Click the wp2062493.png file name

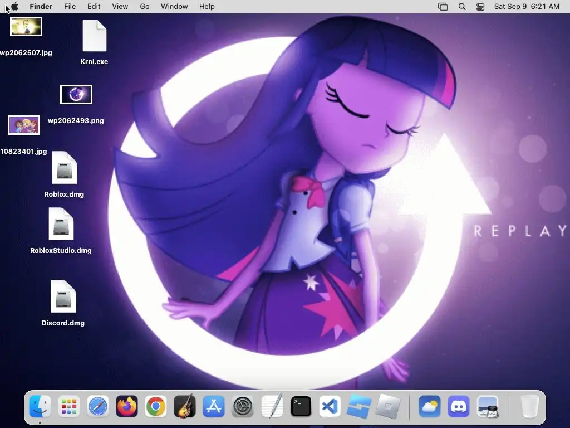[x=76, y=121]
